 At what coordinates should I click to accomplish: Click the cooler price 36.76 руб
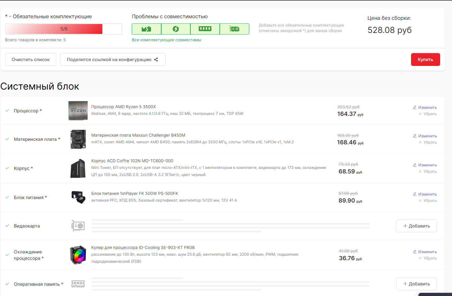pos(350,258)
